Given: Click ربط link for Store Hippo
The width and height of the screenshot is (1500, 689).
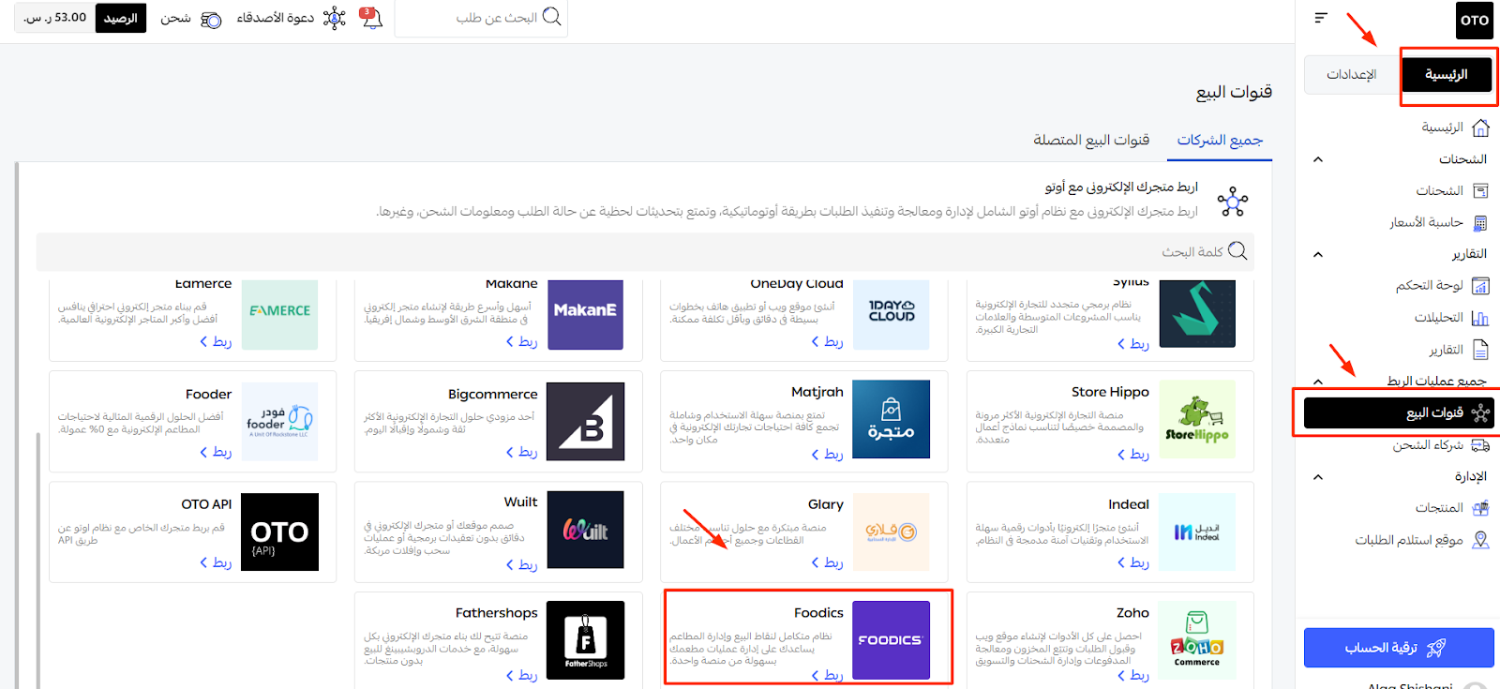Looking at the screenshot, I should [x=1133, y=454].
